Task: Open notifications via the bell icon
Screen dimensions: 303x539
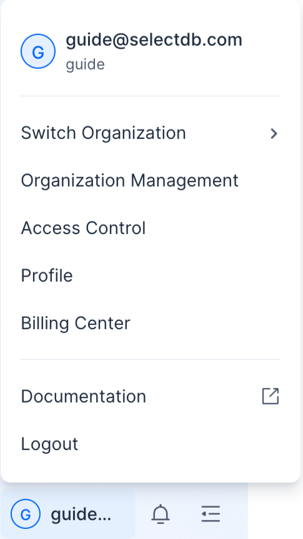Action: coord(161,514)
